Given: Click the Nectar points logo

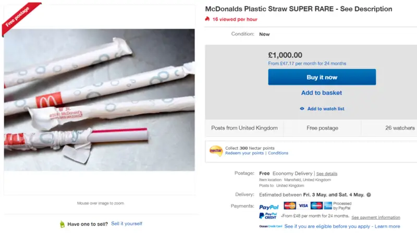Looking at the screenshot, I should (216, 151).
